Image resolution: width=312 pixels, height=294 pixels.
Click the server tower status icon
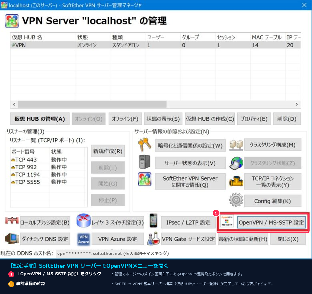coord(145,162)
